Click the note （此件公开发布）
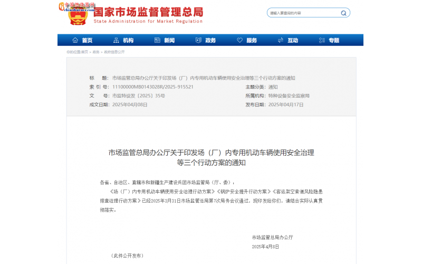Image resolution: width=422 pixels, height=264 pixels. tap(127, 256)
